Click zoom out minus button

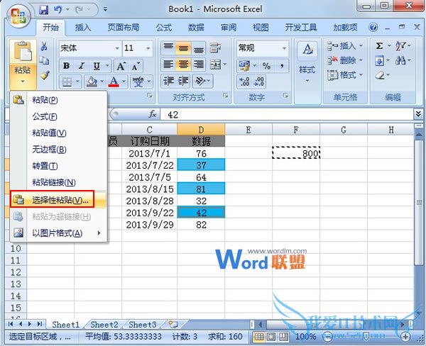pyautogui.click(x=327, y=337)
